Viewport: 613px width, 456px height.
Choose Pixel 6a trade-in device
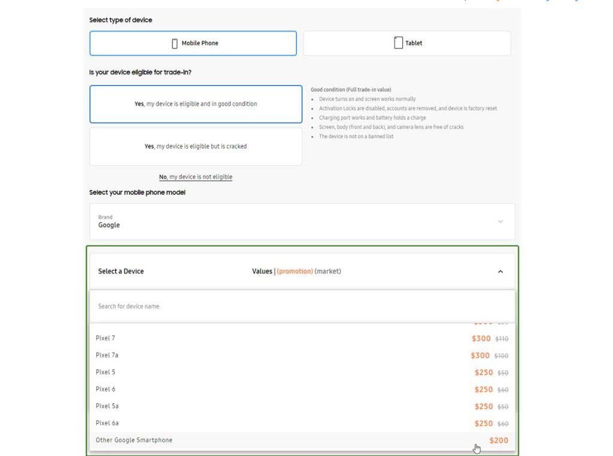(x=107, y=423)
